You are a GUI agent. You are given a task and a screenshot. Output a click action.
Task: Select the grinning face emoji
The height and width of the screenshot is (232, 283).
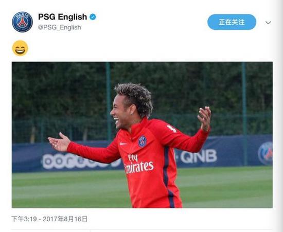(x=20, y=48)
